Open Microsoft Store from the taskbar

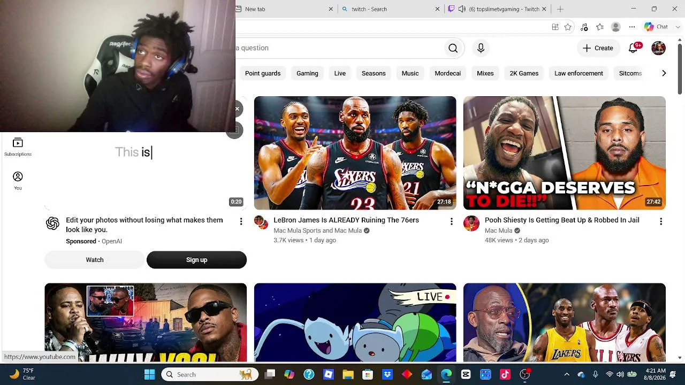pyautogui.click(x=368, y=374)
